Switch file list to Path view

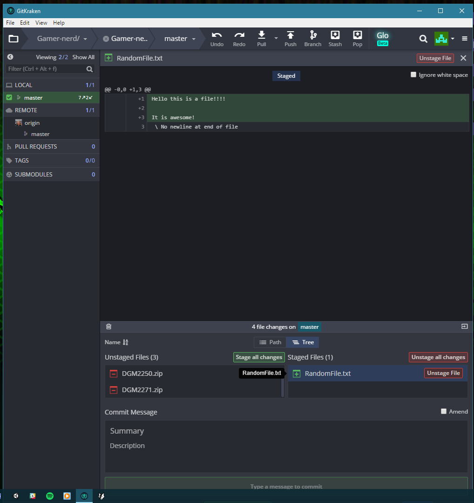pos(270,342)
